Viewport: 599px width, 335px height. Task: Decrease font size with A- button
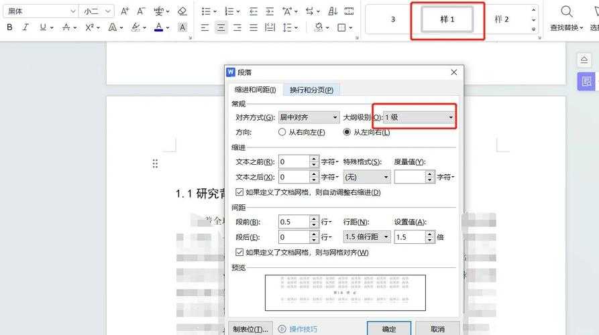click(141, 11)
